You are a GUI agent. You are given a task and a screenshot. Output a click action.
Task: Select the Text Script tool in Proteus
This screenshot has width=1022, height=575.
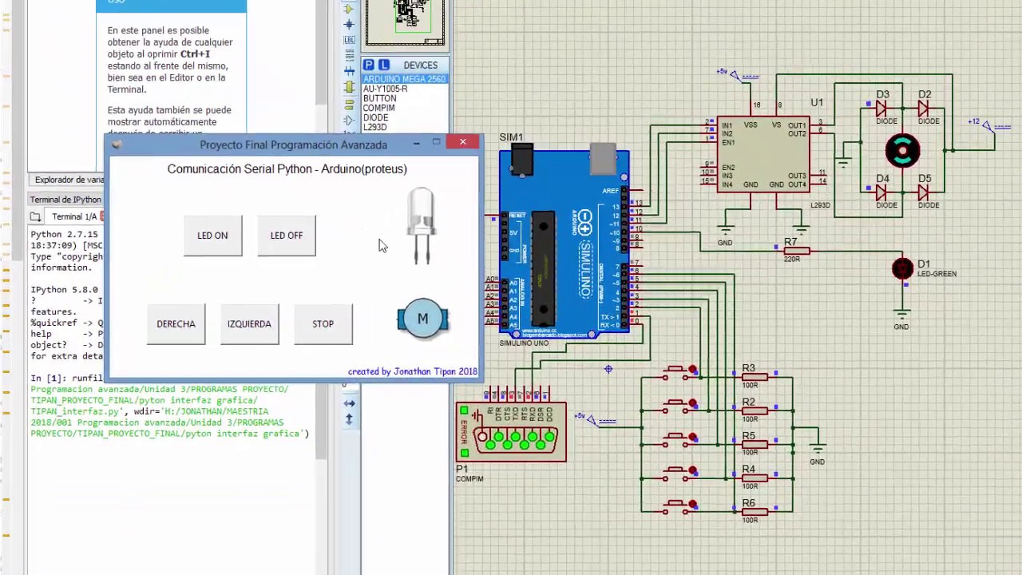tap(349, 55)
